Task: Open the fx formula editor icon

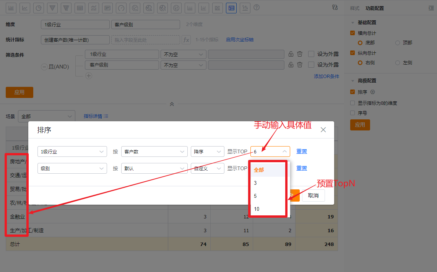Action: coord(186,40)
